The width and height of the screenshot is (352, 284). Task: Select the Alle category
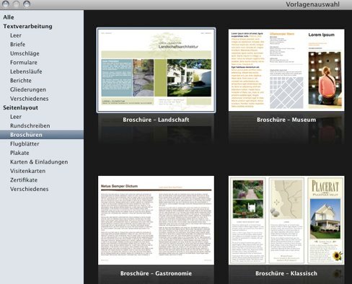pyautogui.click(x=9, y=17)
